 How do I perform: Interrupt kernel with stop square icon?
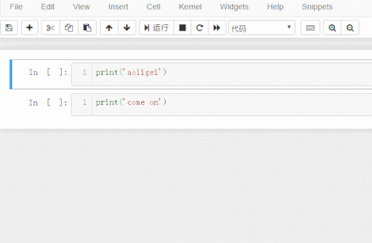coord(182,28)
